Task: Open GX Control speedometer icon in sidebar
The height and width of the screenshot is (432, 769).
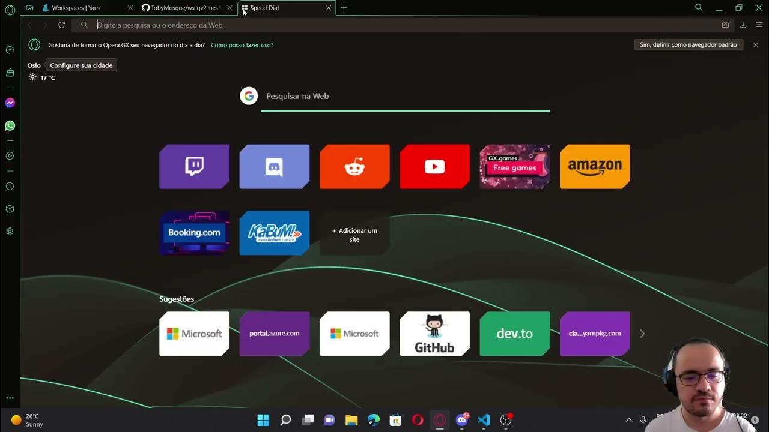Action: click(x=10, y=50)
